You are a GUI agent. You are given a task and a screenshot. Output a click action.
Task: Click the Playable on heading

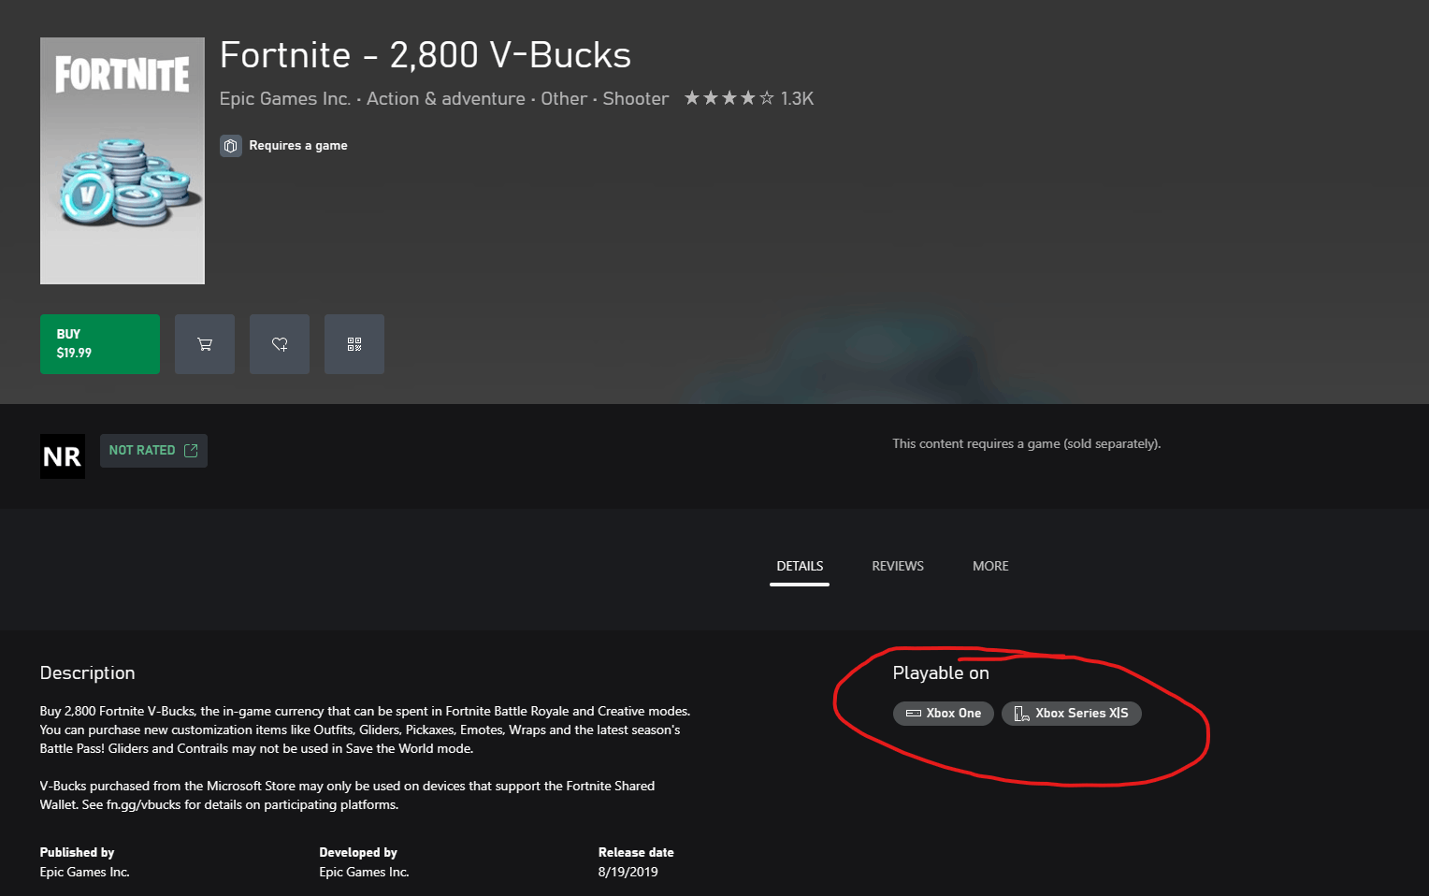pos(941,673)
